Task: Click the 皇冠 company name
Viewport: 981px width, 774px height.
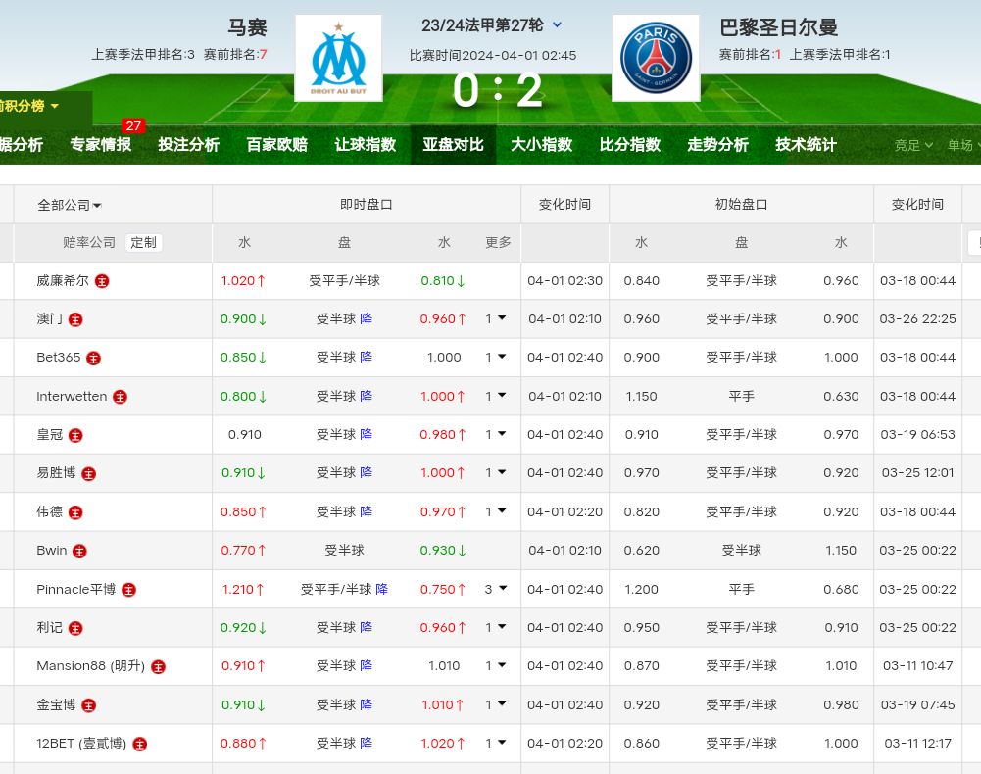Action: pyautogui.click(x=49, y=435)
